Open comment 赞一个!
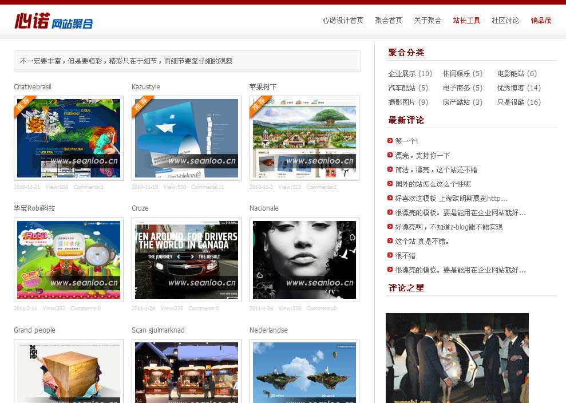The width and height of the screenshot is (566, 403). pos(406,141)
